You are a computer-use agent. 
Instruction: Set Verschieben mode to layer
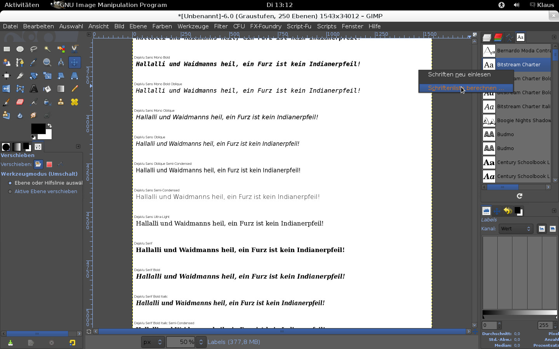(38, 164)
